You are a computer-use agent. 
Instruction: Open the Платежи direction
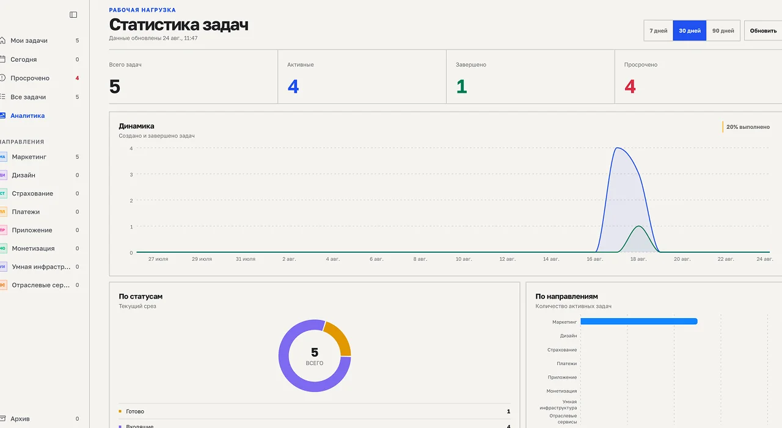coord(40,212)
